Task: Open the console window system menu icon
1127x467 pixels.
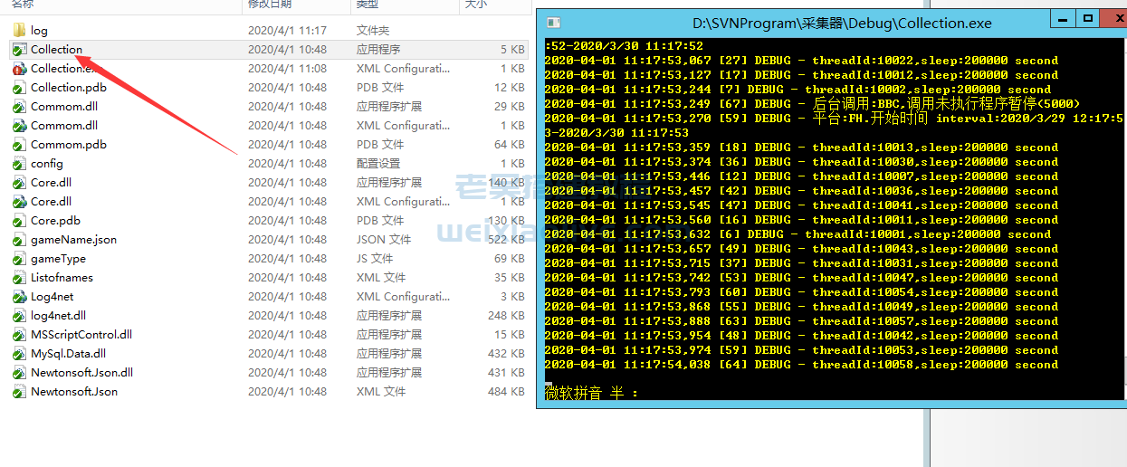Action: pyautogui.click(x=553, y=23)
